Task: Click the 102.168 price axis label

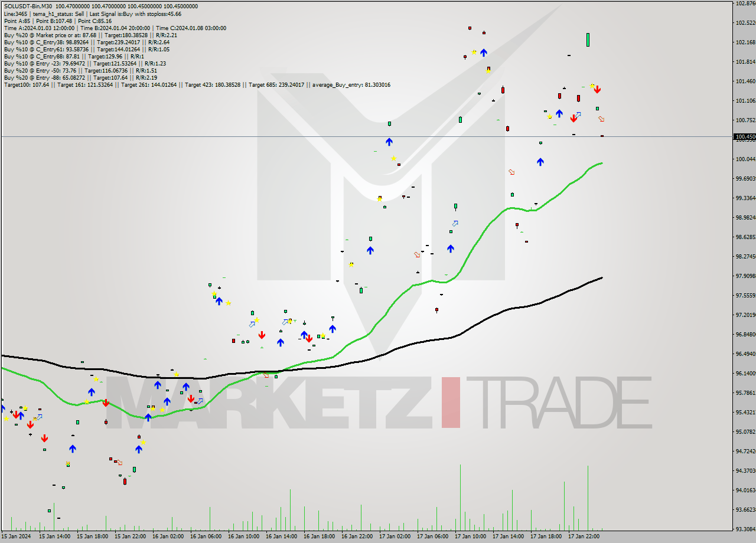Action: 745,42
